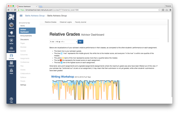Switch to the Observer Logins tab

[66, 22]
